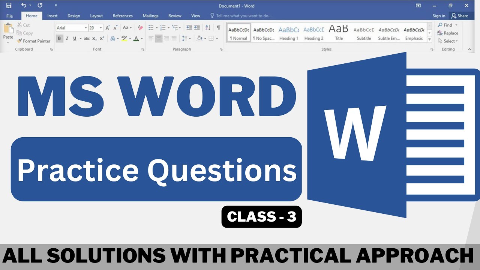Apply the Title style
Viewport: 480px width, 270px height.
tap(339, 33)
